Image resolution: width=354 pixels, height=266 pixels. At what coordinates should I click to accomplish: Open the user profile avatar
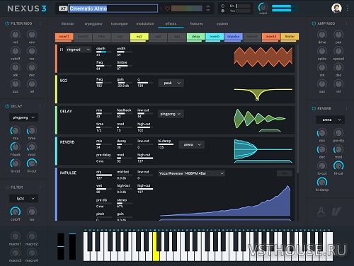point(336,8)
